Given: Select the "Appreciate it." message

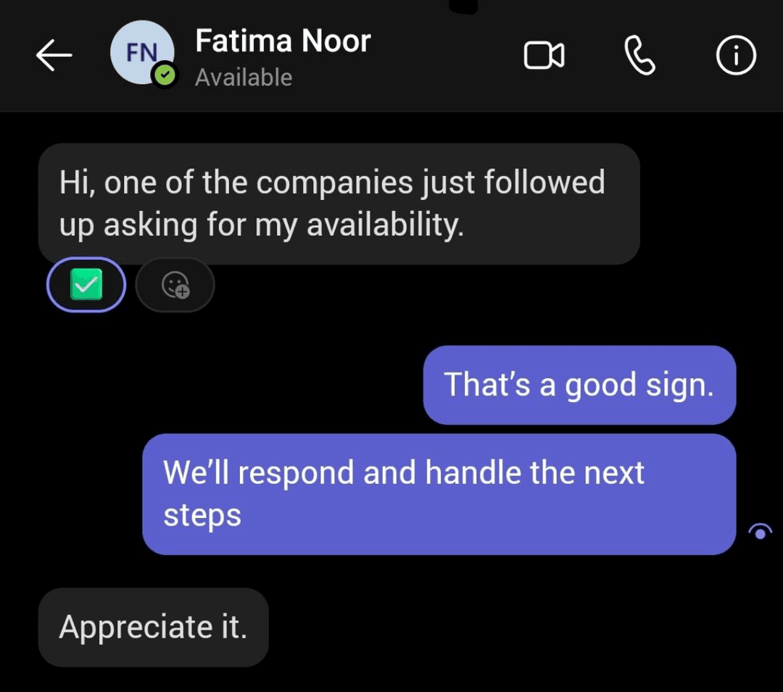Looking at the screenshot, I should coord(153,627).
